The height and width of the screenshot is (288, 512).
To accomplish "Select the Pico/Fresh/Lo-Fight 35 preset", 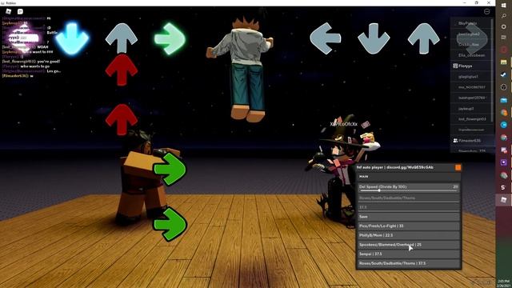I will pyautogui.click(x=408, y=226).
